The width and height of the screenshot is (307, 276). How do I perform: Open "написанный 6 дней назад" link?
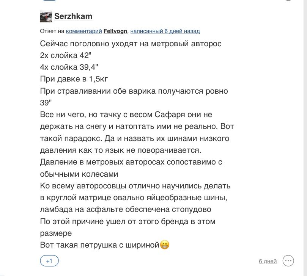[x=165, y=31]
